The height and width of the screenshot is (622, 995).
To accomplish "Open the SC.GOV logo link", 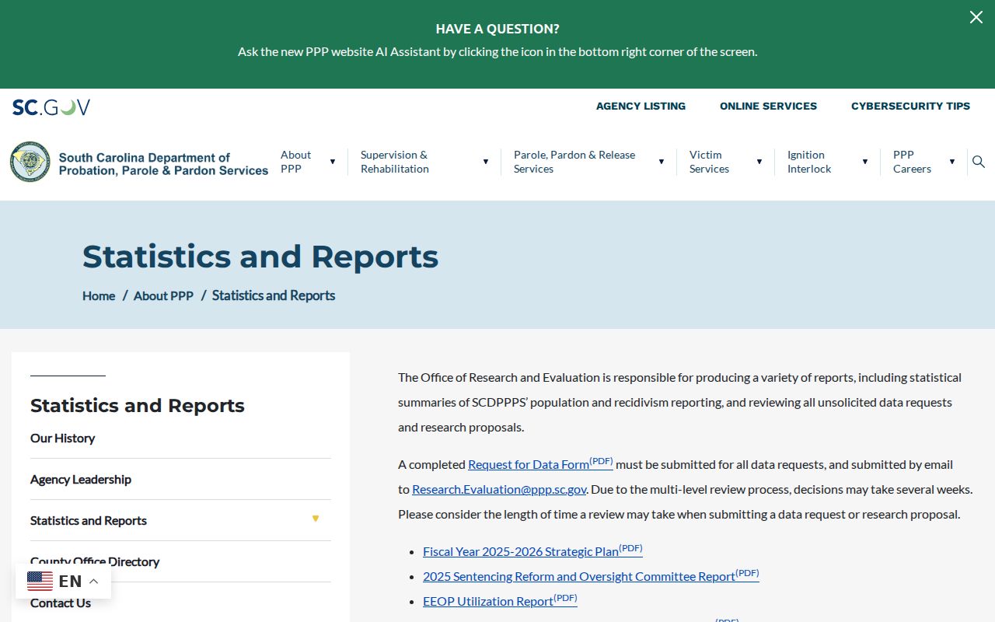I will point(51,107).
